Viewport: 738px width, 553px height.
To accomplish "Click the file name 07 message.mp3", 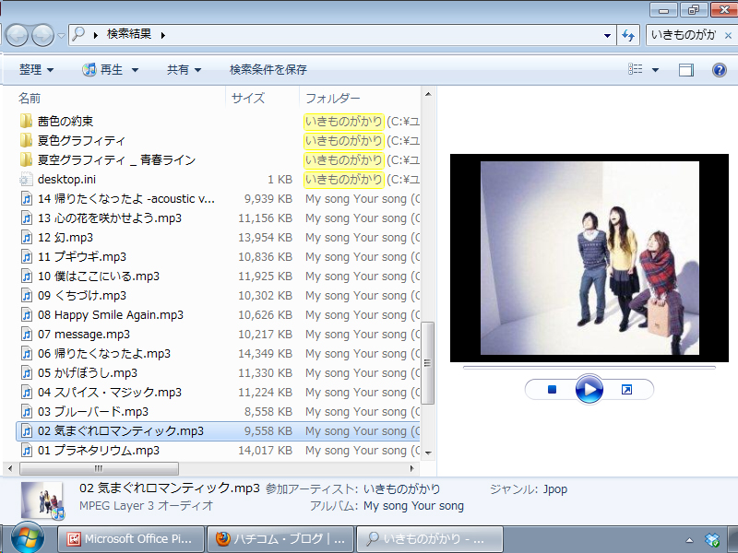I will 84,335.
